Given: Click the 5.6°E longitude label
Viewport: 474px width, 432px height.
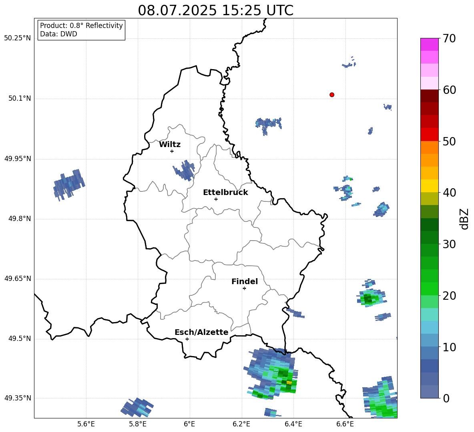Looking at the screenshot, I should tap(86, 424).
